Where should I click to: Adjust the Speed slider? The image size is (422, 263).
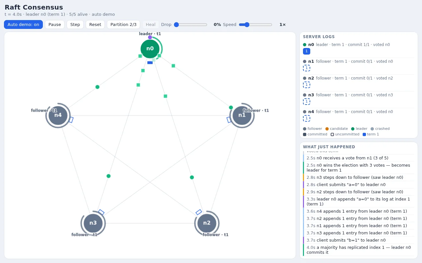coord(256,25)
